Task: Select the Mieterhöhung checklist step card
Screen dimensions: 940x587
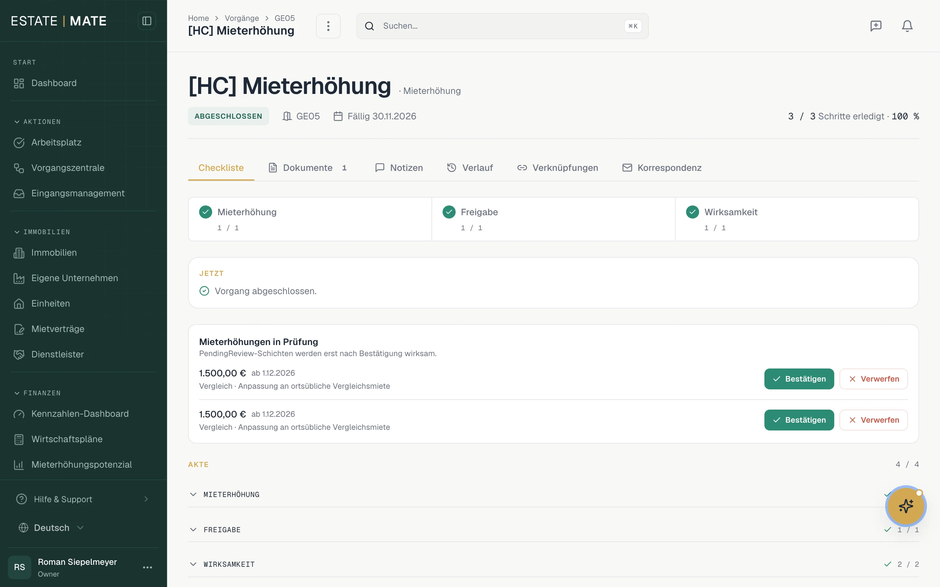Action: 310,219
